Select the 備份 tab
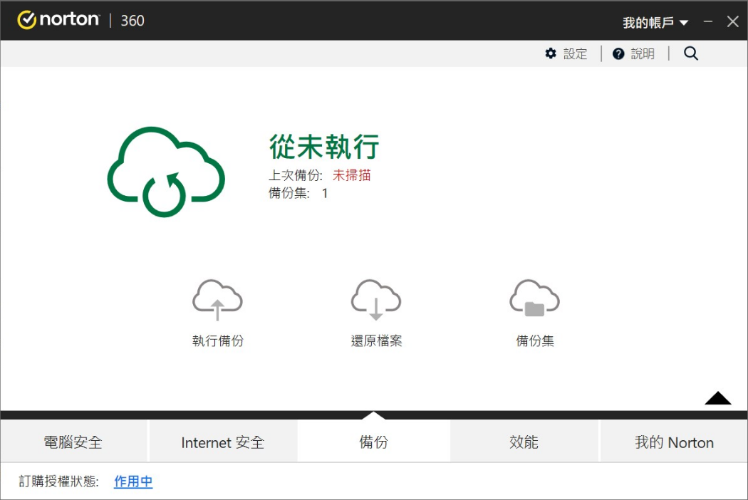 (x=373, y=442)
